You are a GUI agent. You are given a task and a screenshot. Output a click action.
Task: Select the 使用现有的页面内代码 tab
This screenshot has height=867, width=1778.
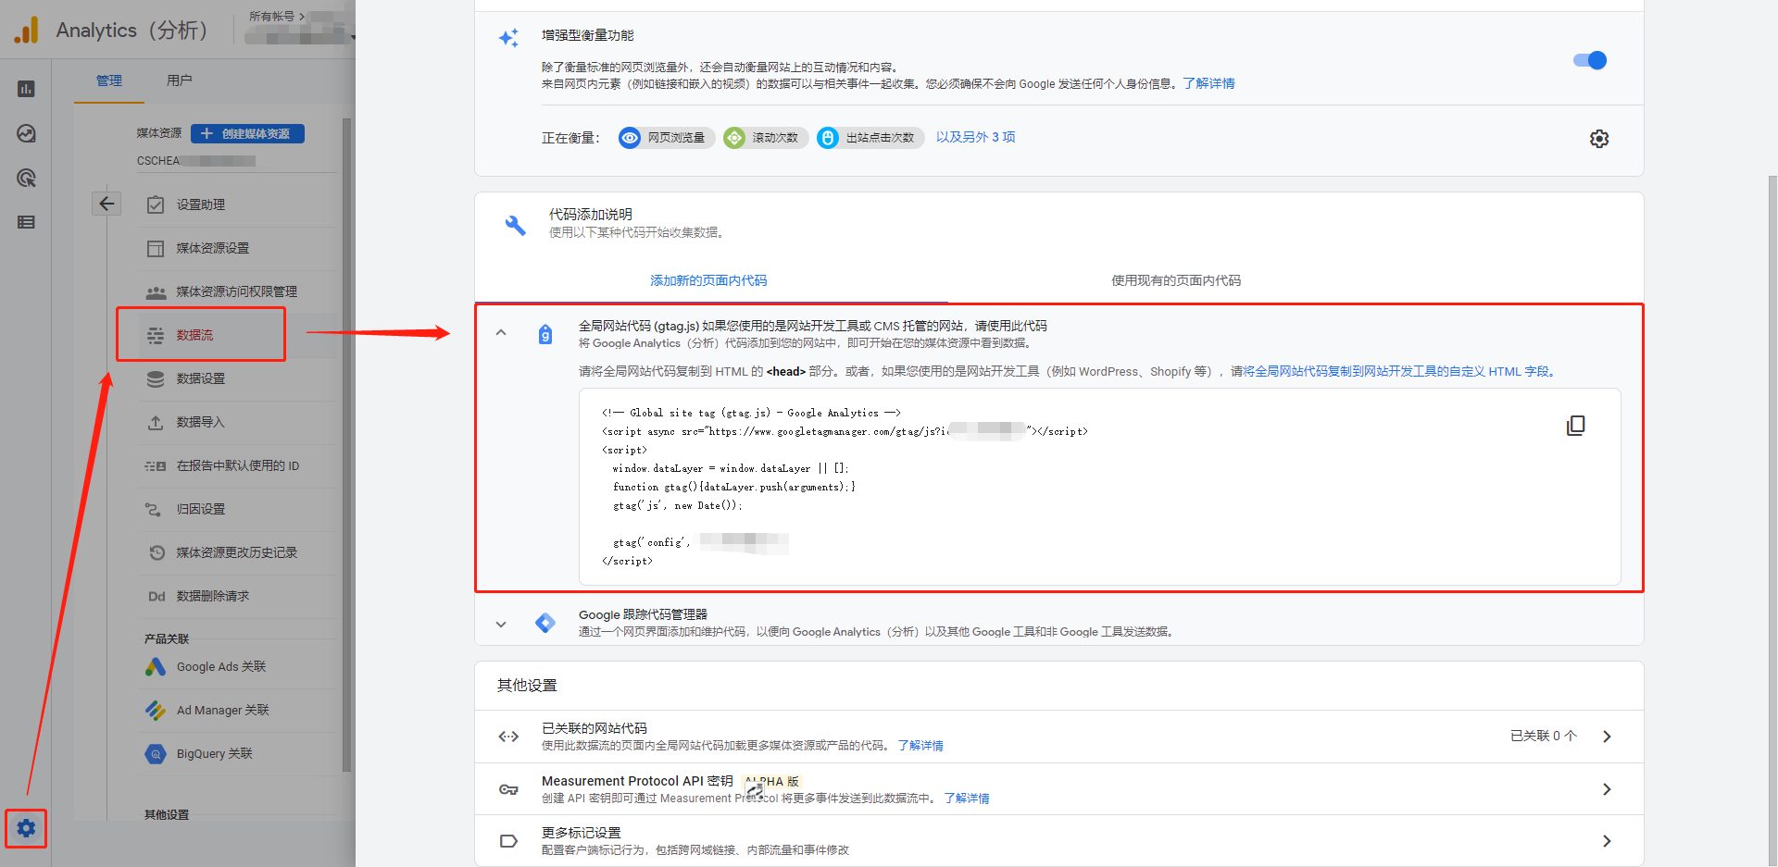pos(1176,280)
